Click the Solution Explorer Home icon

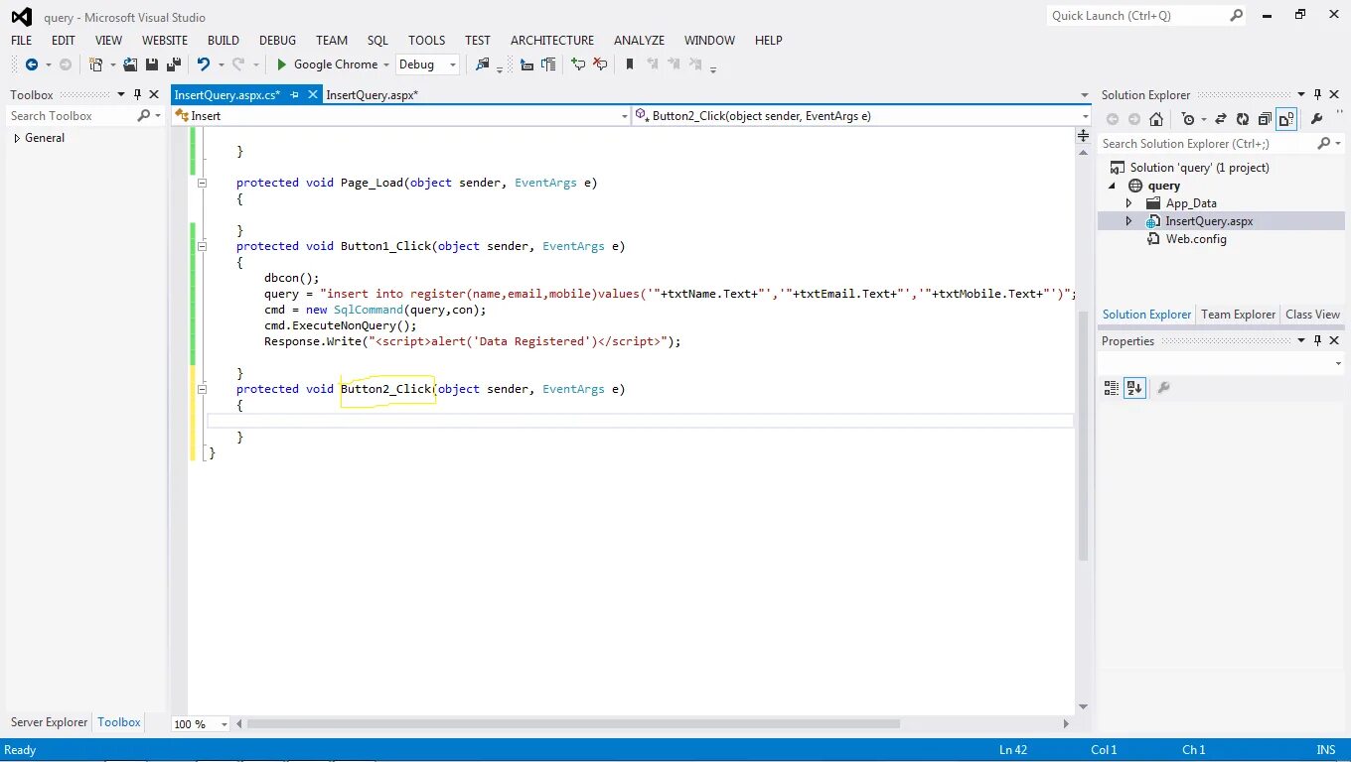click(1156, 119)
